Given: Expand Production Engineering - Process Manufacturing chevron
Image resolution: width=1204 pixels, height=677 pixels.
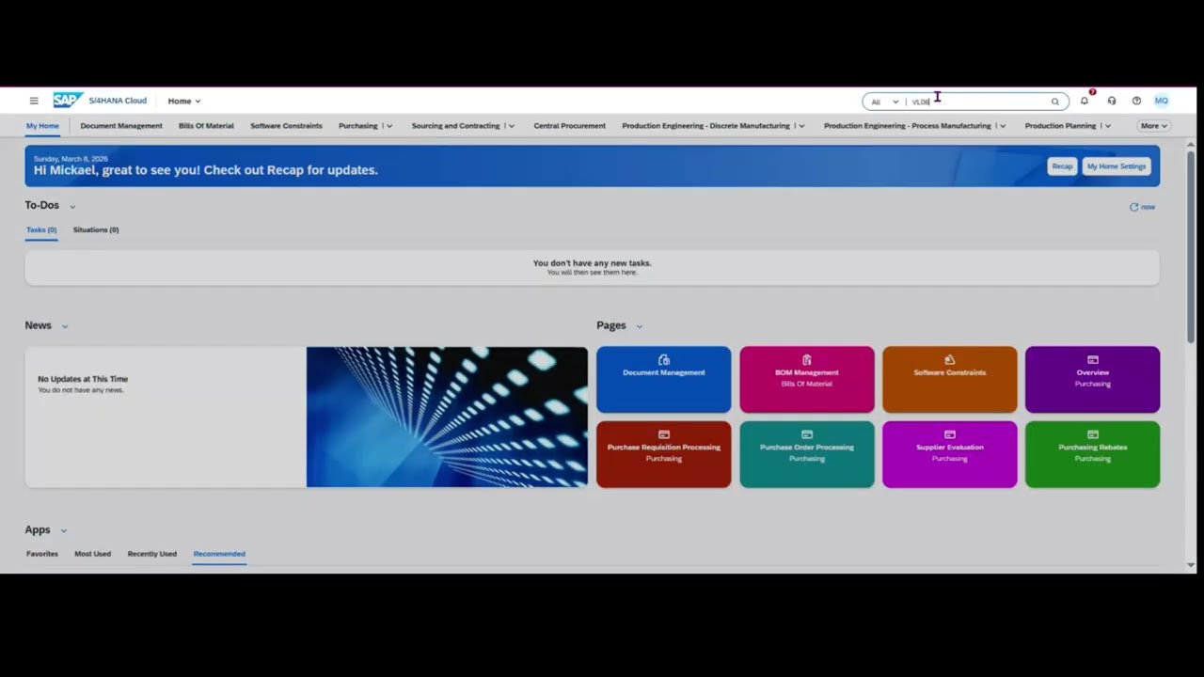Looking at the screenshot, I should [1003, 126].
